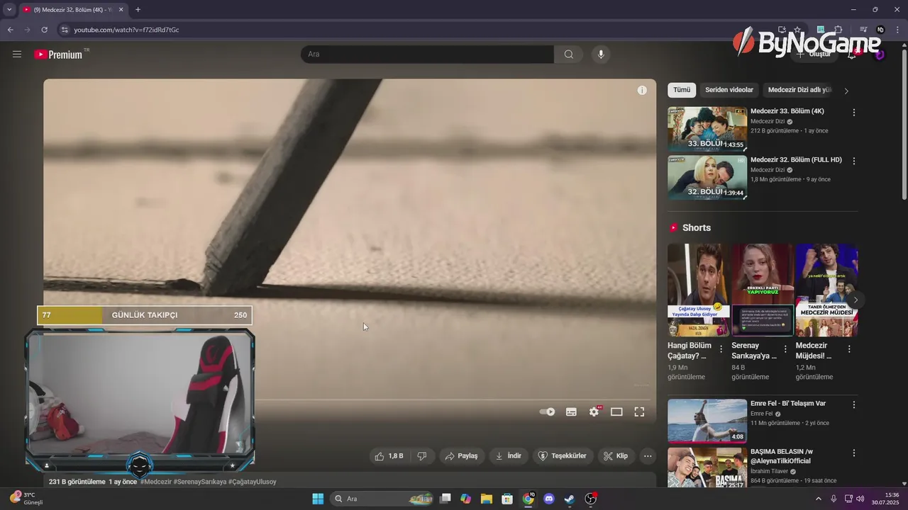
Task: View site information icon in address bar
Action: point(65,30)
